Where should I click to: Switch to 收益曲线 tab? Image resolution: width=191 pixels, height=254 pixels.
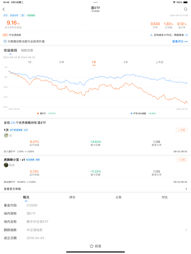[x=10, y=50]
